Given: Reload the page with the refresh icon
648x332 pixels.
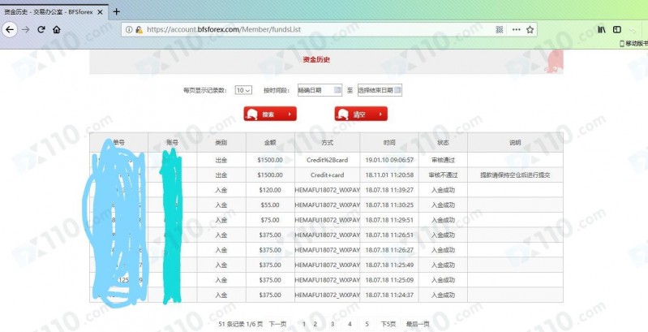Looking at the screenshot, I should click(41, 30).
